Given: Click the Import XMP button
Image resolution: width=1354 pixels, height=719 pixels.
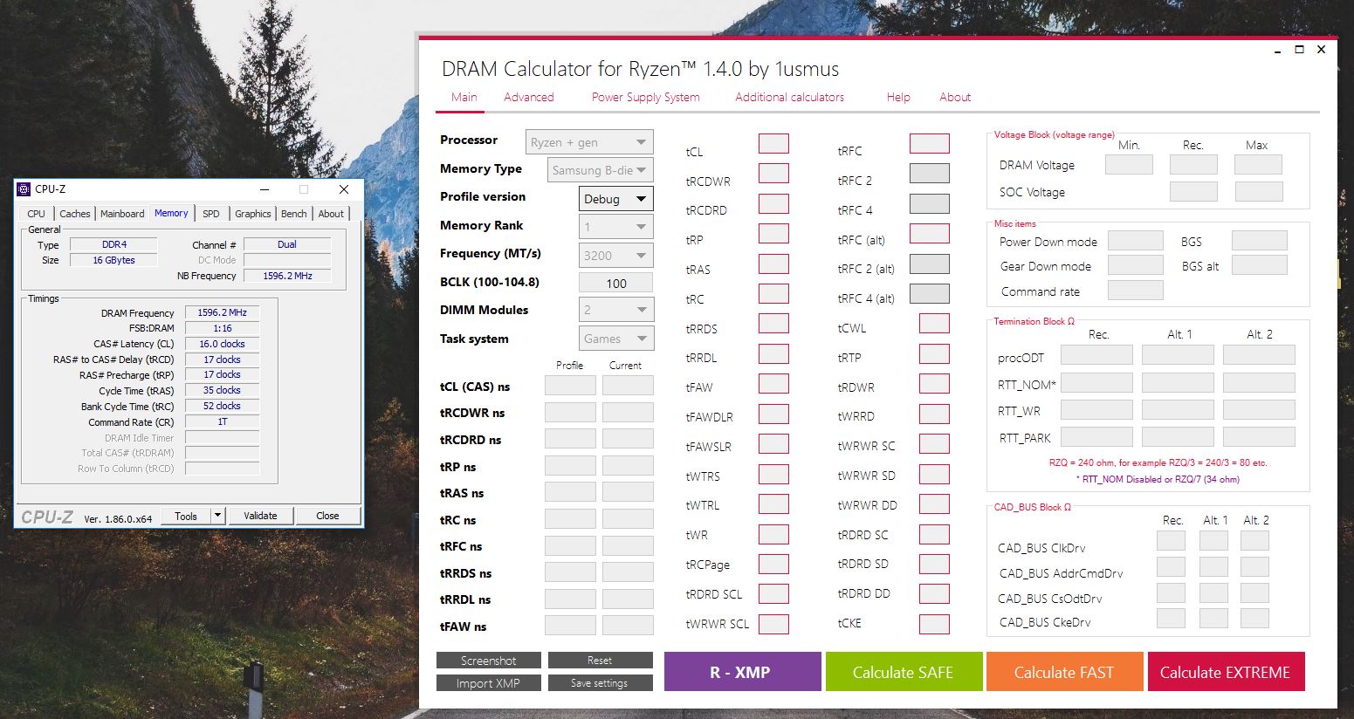Looking at the screenshot, I should click(x=489, y=683).
